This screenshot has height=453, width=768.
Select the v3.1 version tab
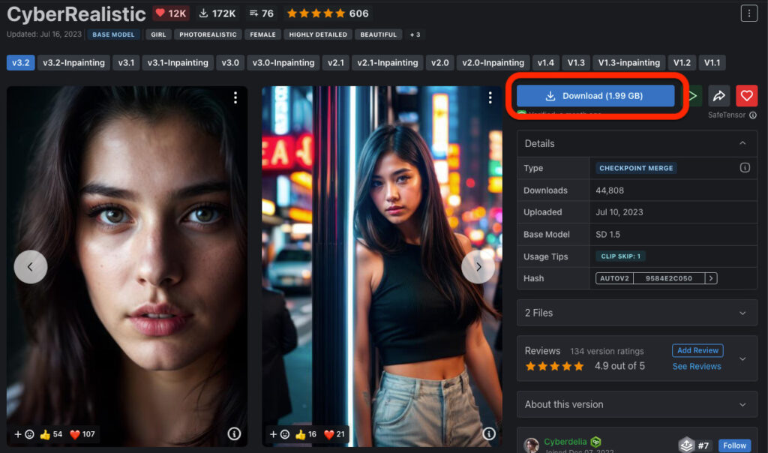pos(126,63)
